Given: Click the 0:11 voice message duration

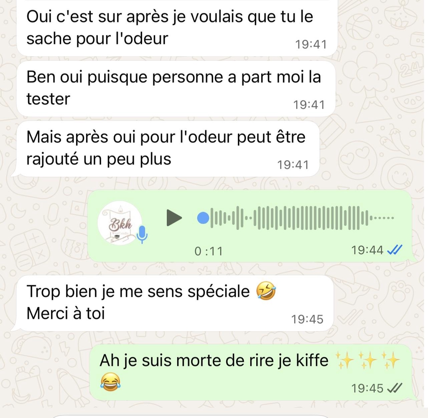Looking at the screenshot, I should pyautogui.click(x=209, y=251).
